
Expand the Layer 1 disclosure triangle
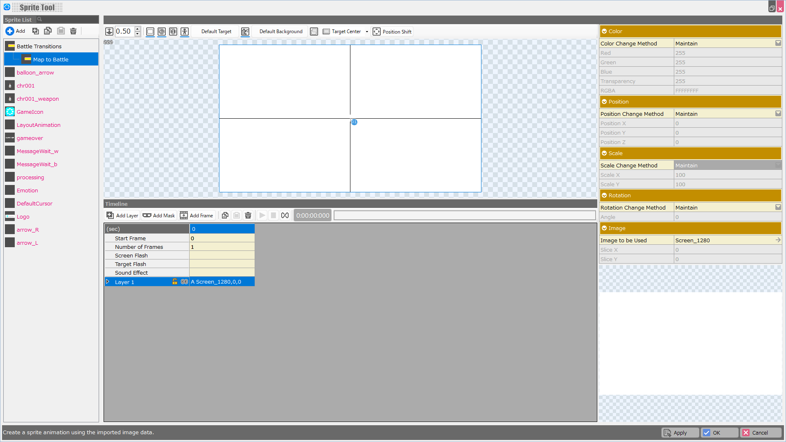108,282
